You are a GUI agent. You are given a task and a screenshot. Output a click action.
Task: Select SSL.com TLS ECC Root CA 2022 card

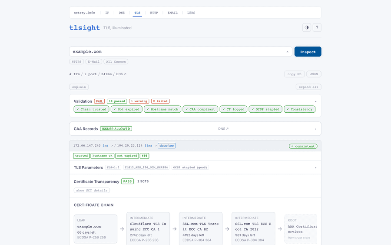253,229
